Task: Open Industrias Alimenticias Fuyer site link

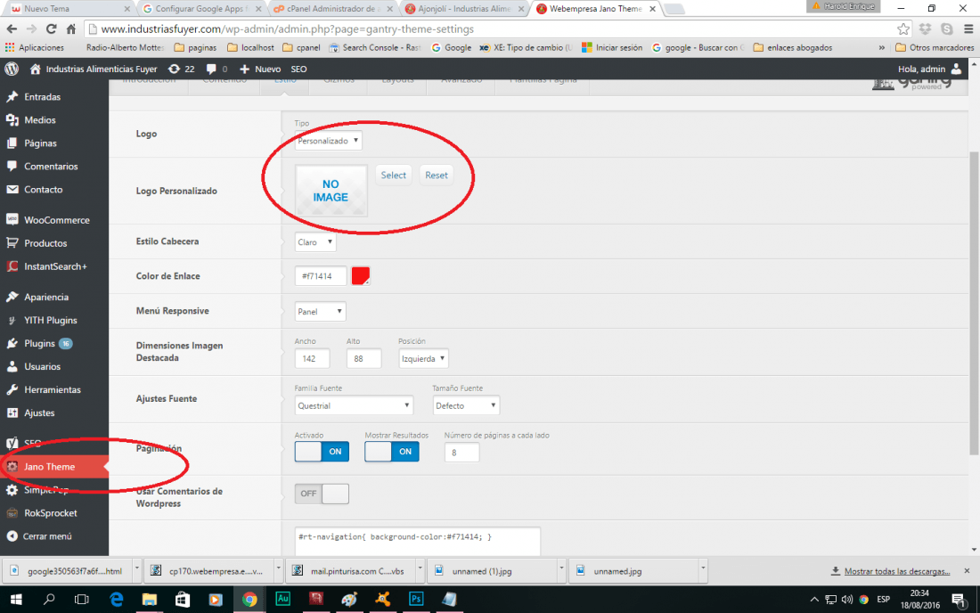Action: pyautogui.click(x=94, y=69)
